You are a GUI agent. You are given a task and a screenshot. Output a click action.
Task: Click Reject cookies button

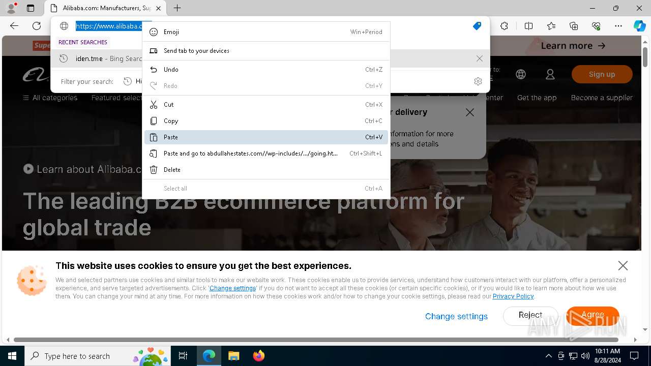(x=530, y=315)
